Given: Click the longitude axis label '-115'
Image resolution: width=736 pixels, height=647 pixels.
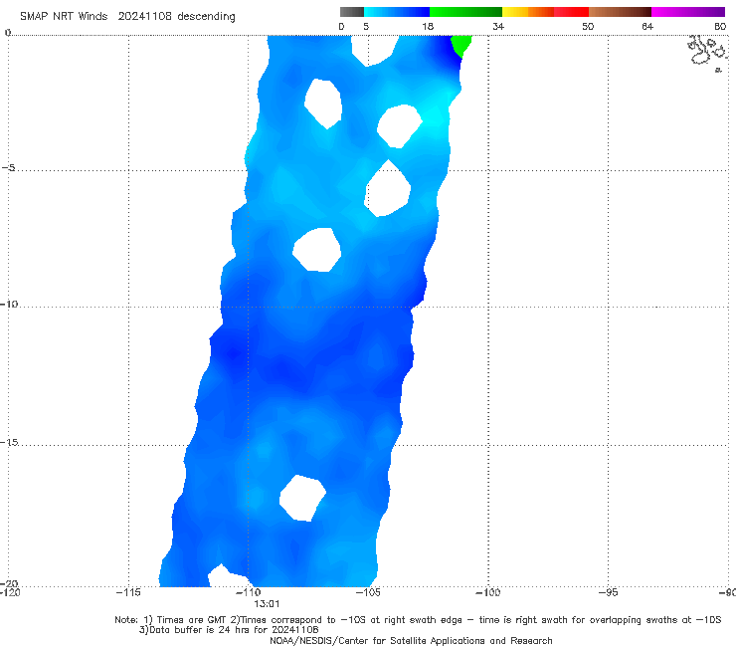Looking at the screenshot, I should (x=128, y=592).
